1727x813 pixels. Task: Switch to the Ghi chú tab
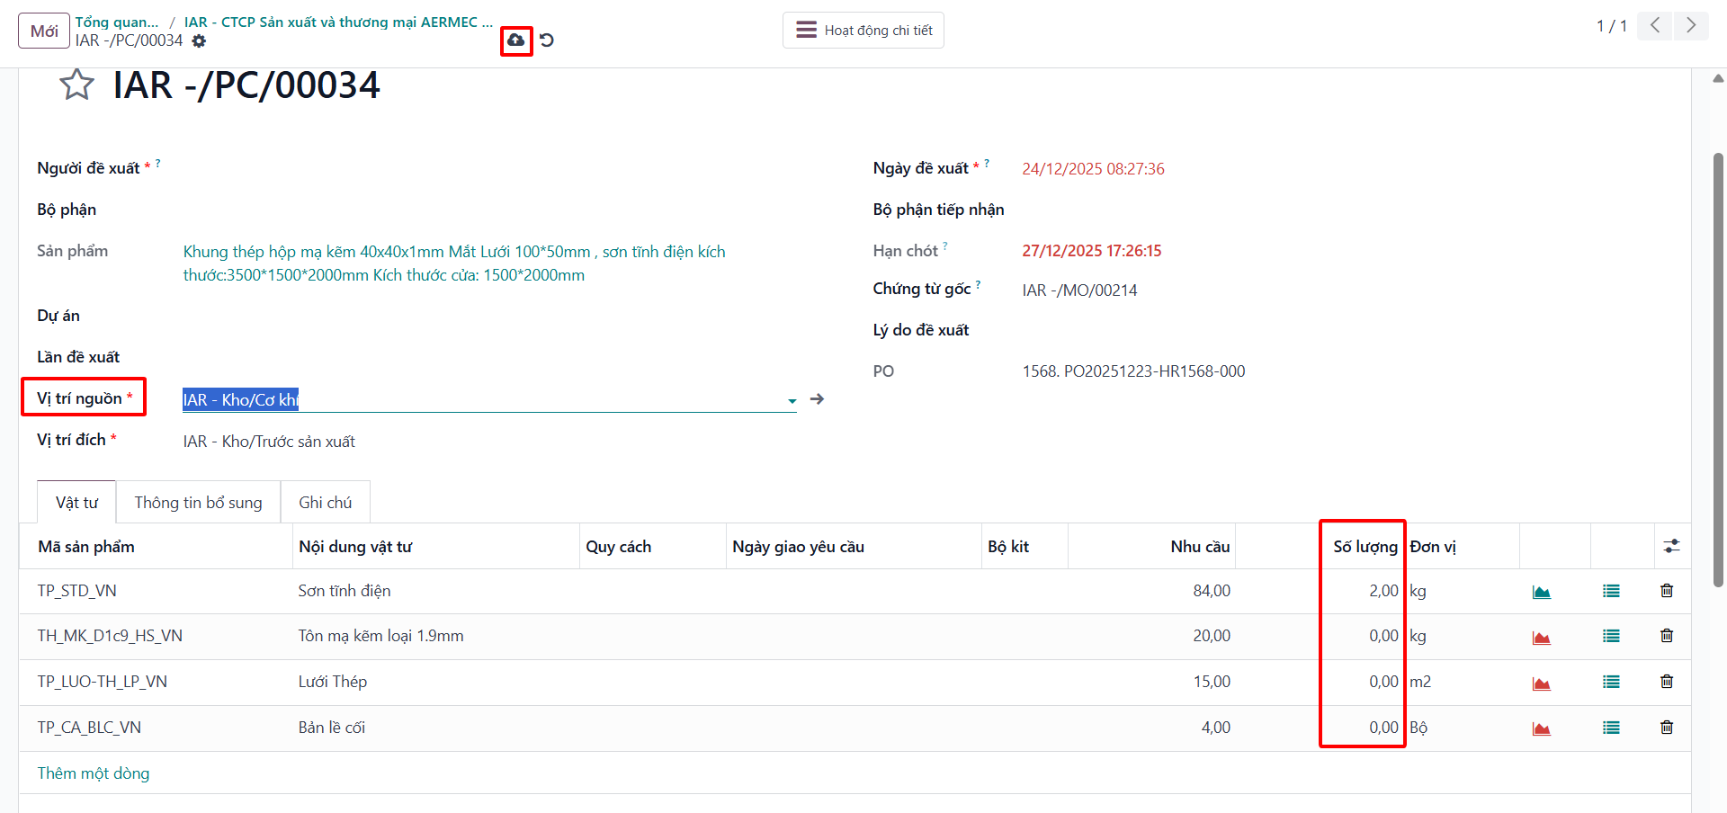(x=325, y=502)
